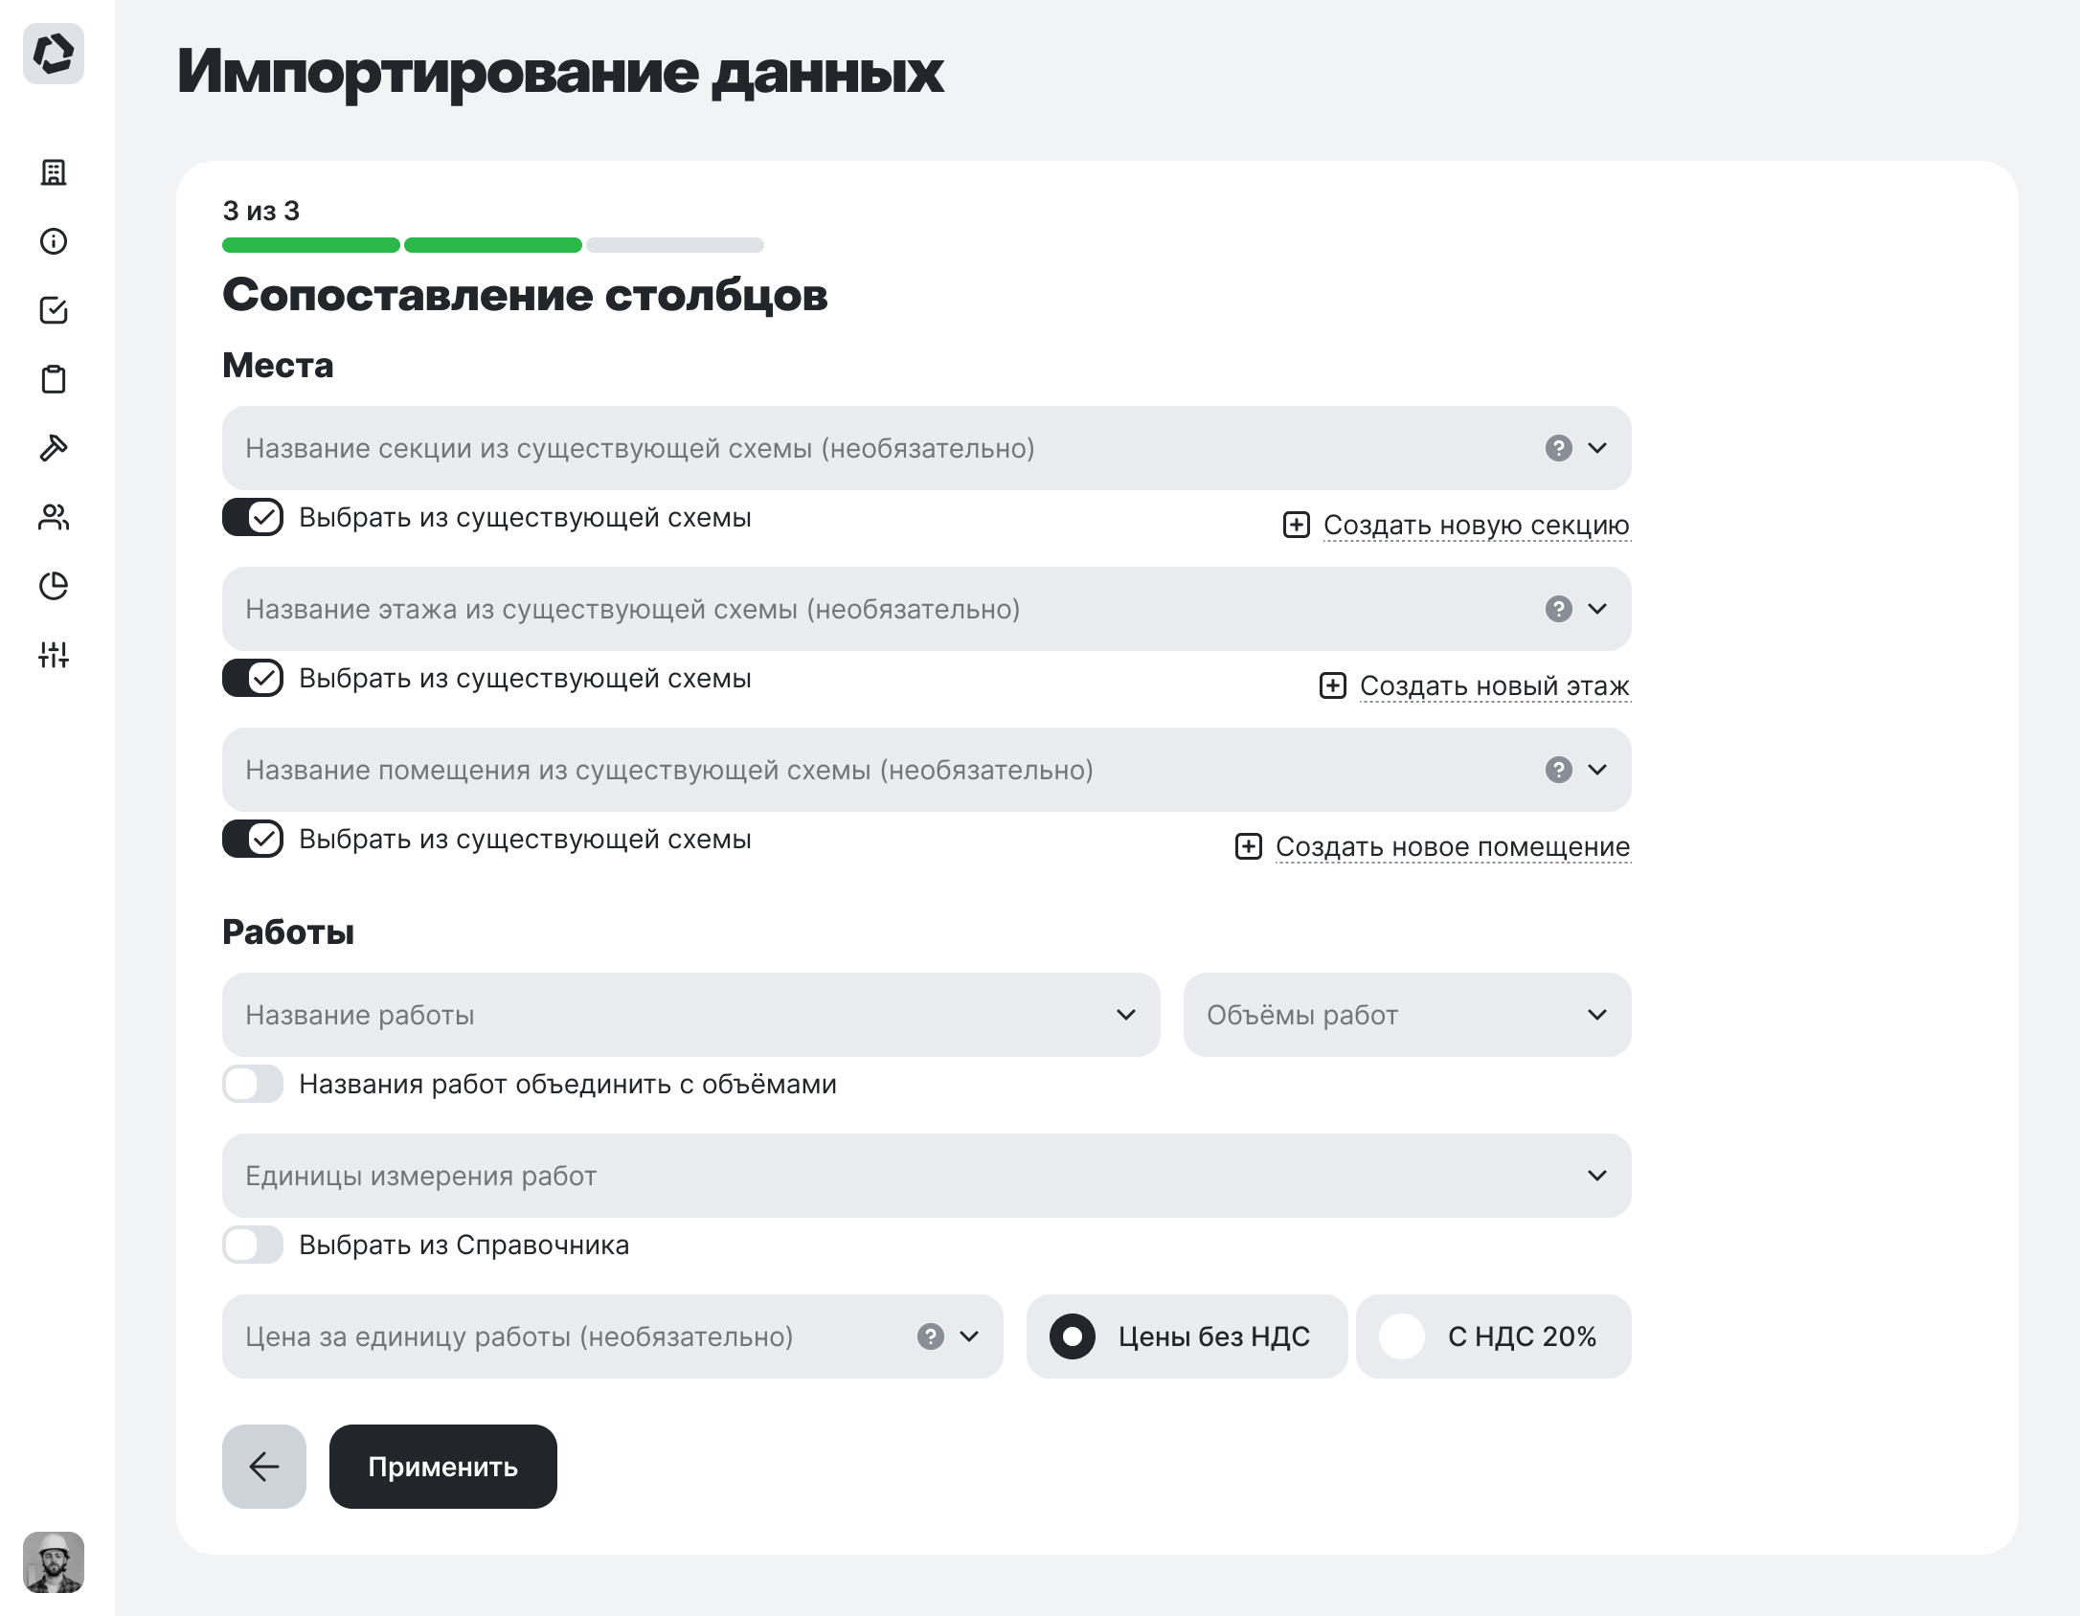Select the info icon in sidebar
The height and width of the screenshot is (1616, 2080).
click(55, 242)
